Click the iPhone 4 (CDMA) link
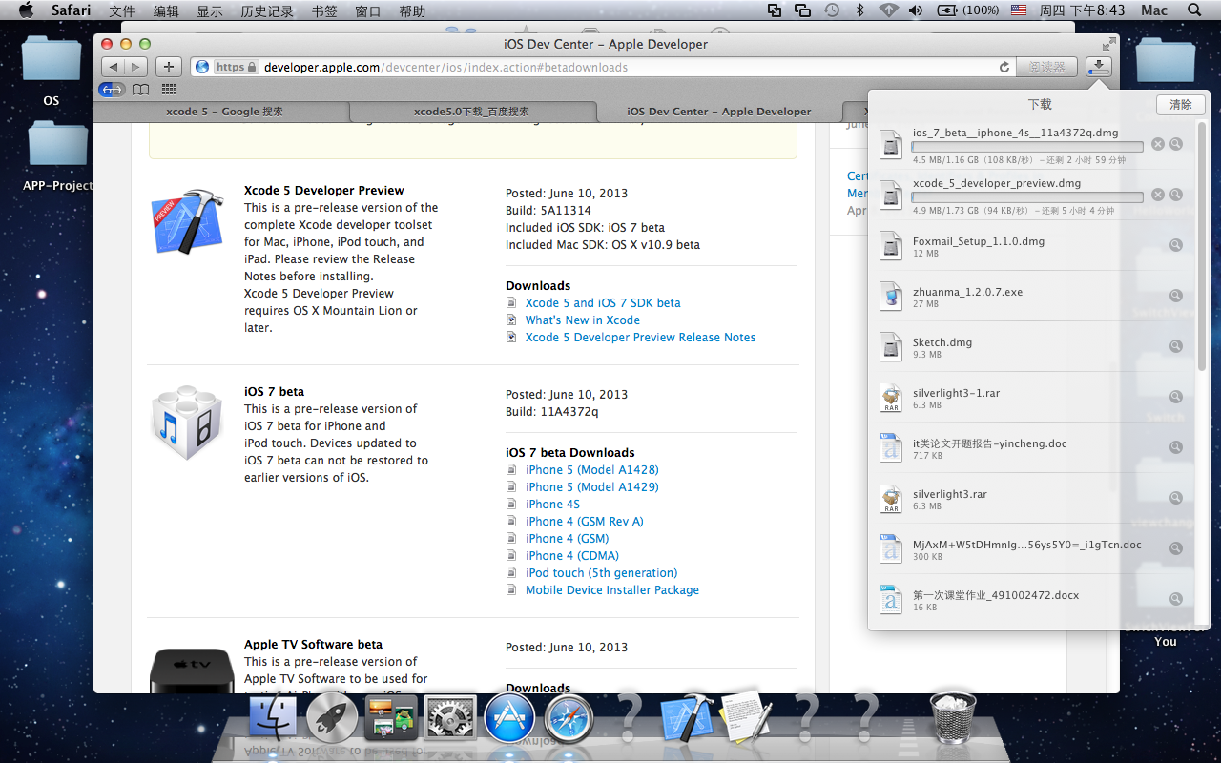 (572, 556)
